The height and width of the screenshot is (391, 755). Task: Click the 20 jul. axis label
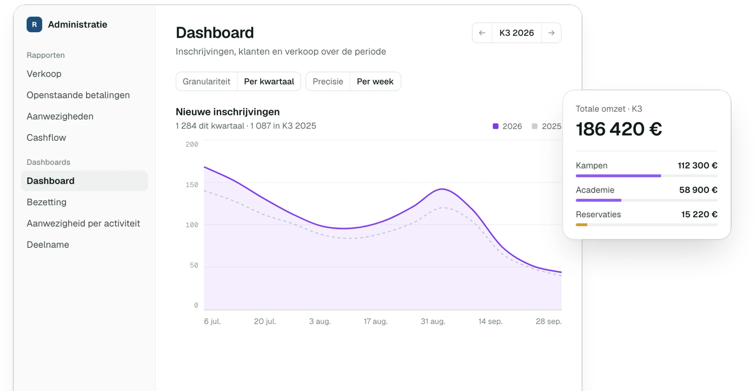[x=265, y=321]
